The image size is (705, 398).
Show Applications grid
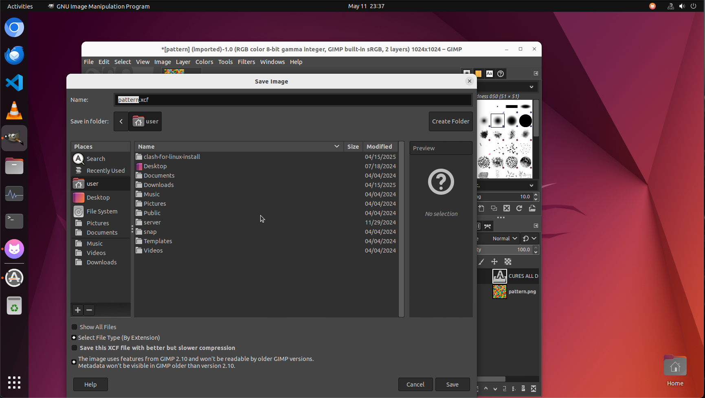coord(14,382)
